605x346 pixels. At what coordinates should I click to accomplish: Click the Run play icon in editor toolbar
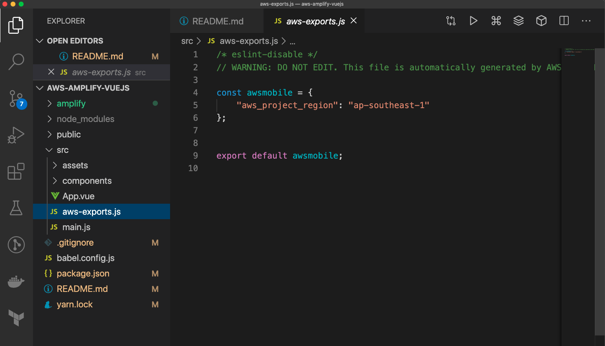coord(473,21)
